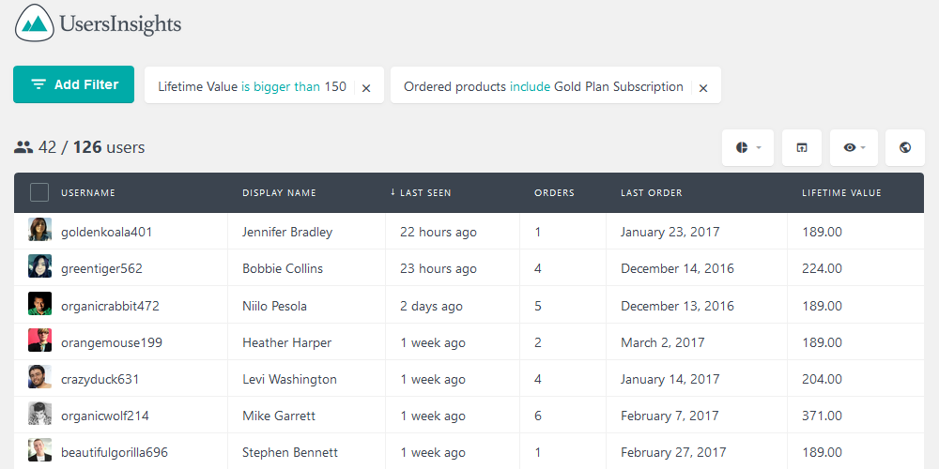This screenshot has height=469, width=939.
Task: Sort by Lifetime Value column header
Action: pos(841,192)
